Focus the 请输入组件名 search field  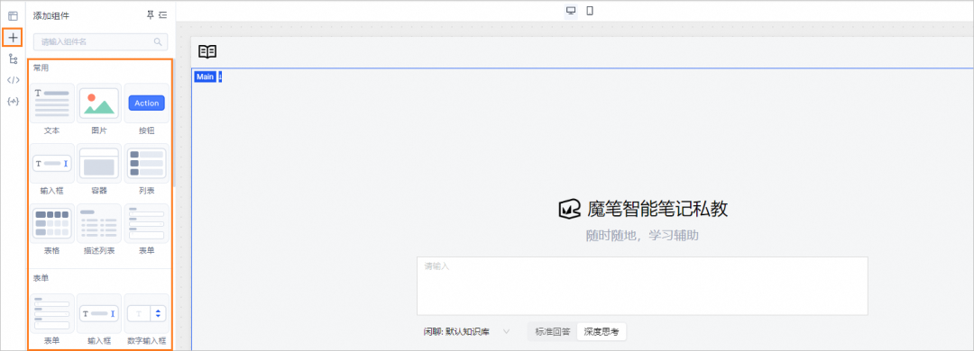pos(101,42)
